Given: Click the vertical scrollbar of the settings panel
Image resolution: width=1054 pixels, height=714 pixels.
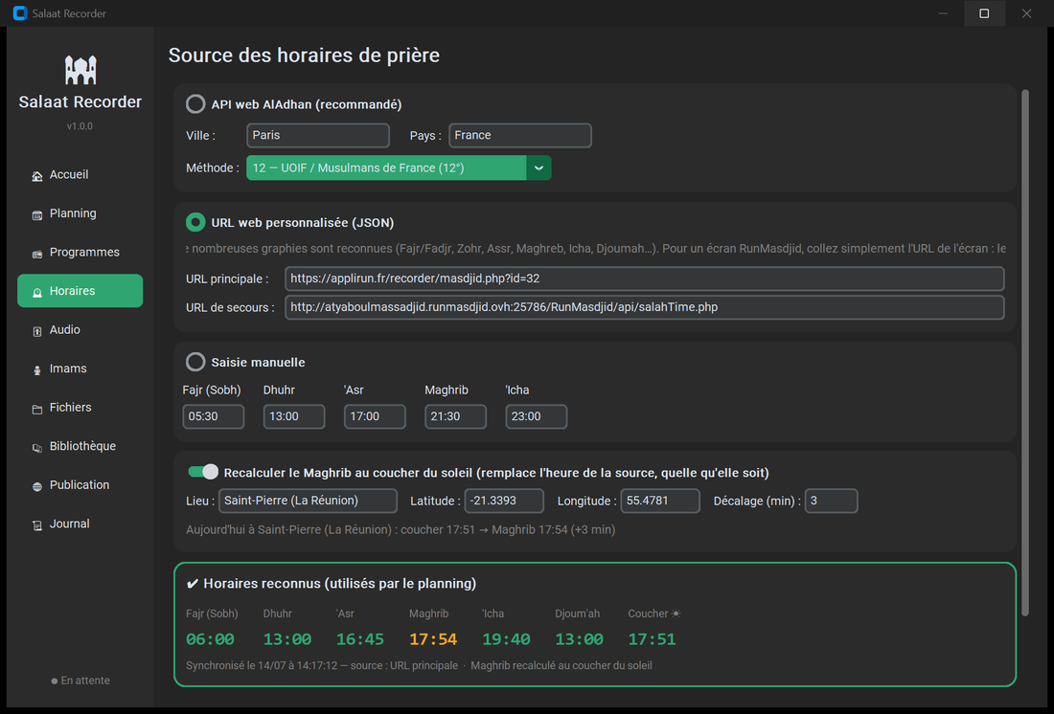Looking at the screenshot, I should coord(1025,352).
